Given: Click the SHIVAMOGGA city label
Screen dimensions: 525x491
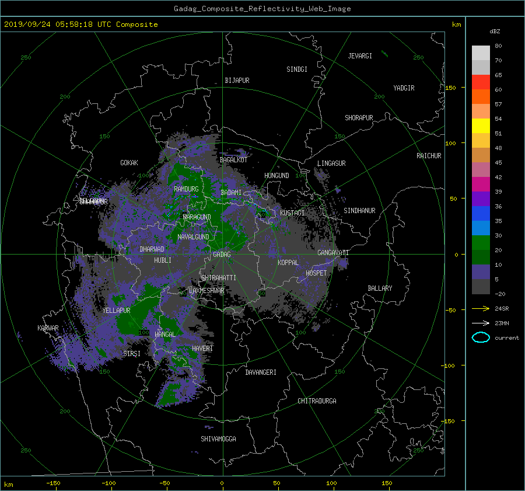Looking at the screenshot, I should [x=218, y=439].
